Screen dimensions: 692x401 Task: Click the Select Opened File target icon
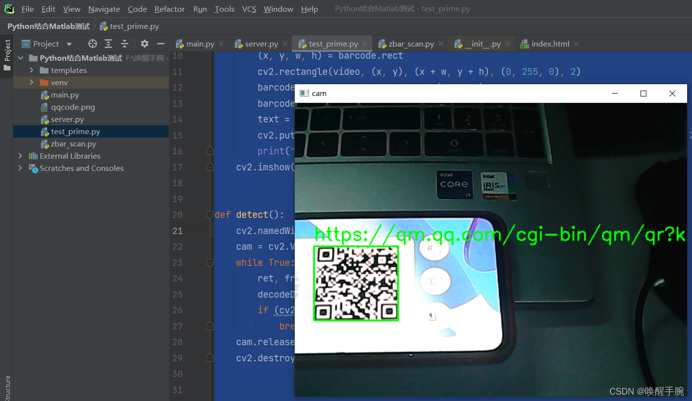point(92,44)
